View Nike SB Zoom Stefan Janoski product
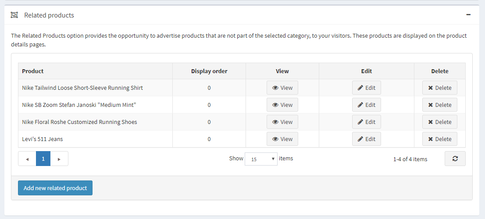485x219 pixels. pyautogui.click(x=282, y=105)
